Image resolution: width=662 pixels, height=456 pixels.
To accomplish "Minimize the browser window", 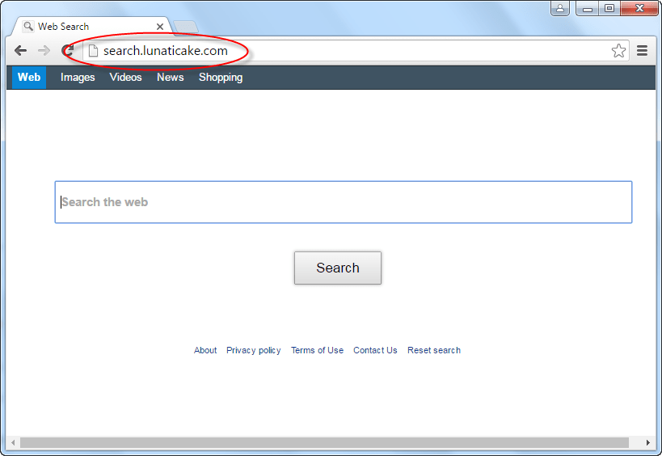I will [x=588, y=8].
